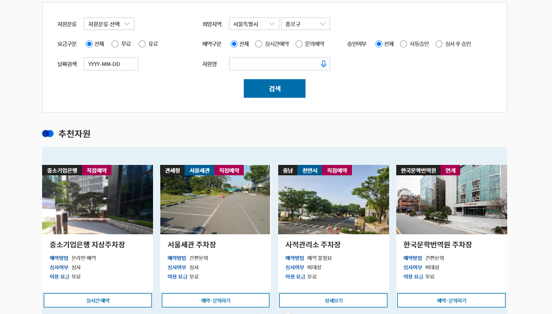Select 유료 fee radio button

pos(142,44)
